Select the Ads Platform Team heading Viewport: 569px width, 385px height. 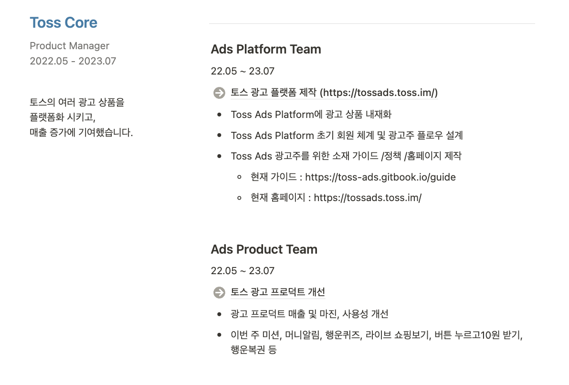(266, 49)
